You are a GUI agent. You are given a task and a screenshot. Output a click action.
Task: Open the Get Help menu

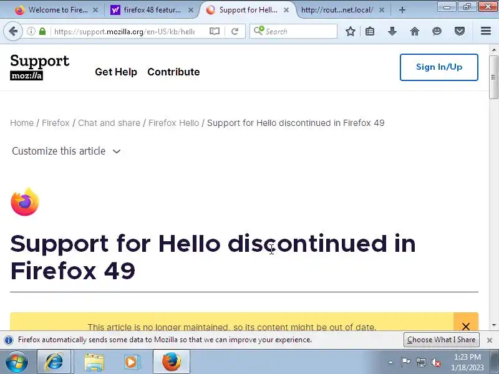(116, 72)
